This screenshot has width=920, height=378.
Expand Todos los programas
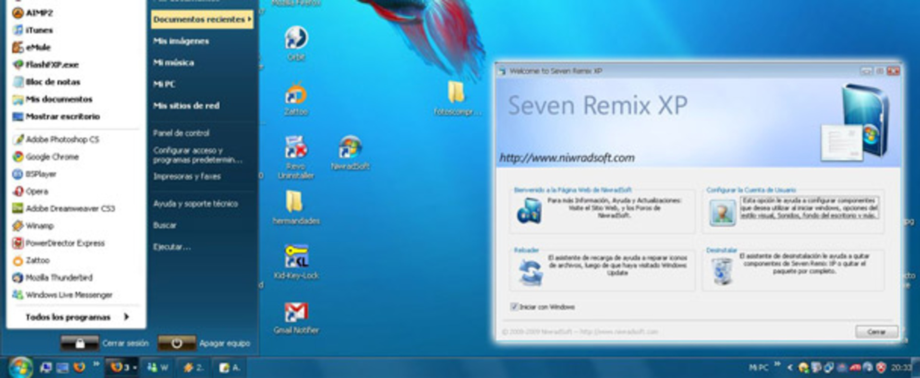[77, 317]
